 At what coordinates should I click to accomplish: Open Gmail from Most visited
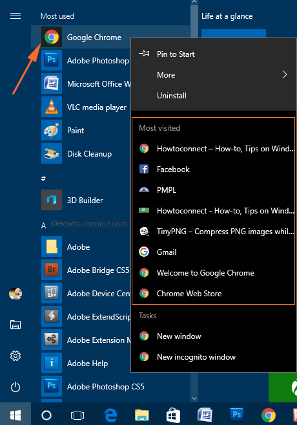point(214,252)
